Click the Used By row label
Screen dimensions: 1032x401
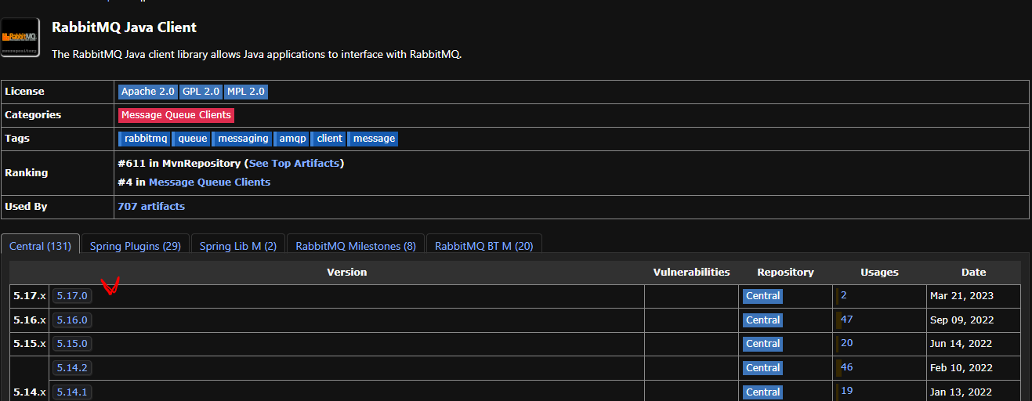click(26, 207)
